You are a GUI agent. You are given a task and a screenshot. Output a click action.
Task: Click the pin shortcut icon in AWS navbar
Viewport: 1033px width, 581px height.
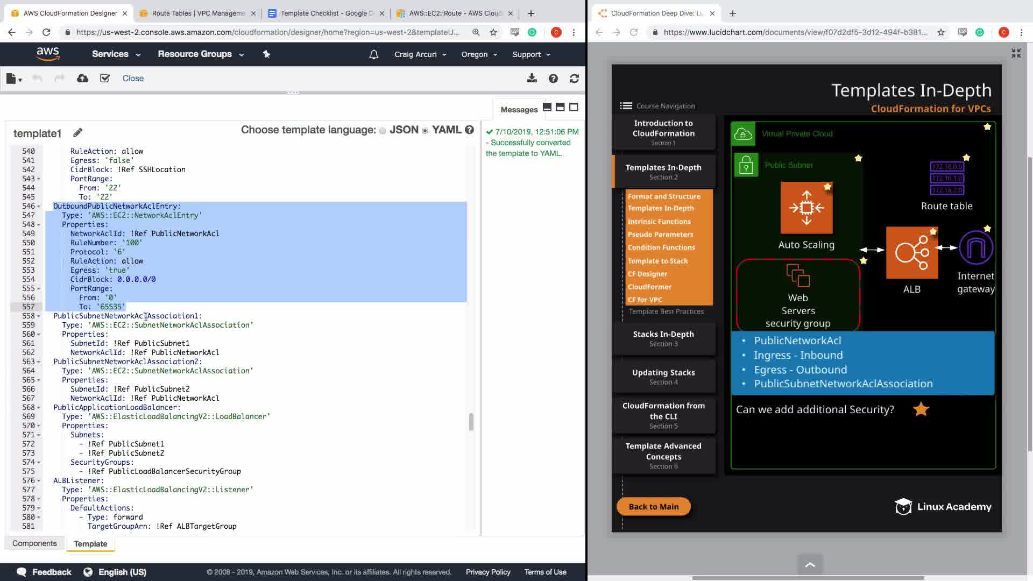(x=266, y=54)
